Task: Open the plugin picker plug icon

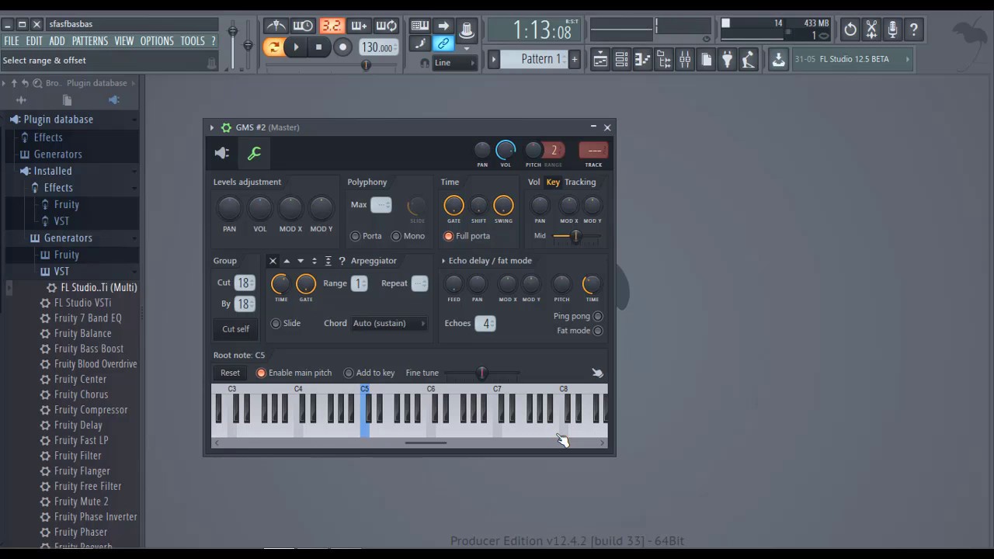Action: (727, 59)
